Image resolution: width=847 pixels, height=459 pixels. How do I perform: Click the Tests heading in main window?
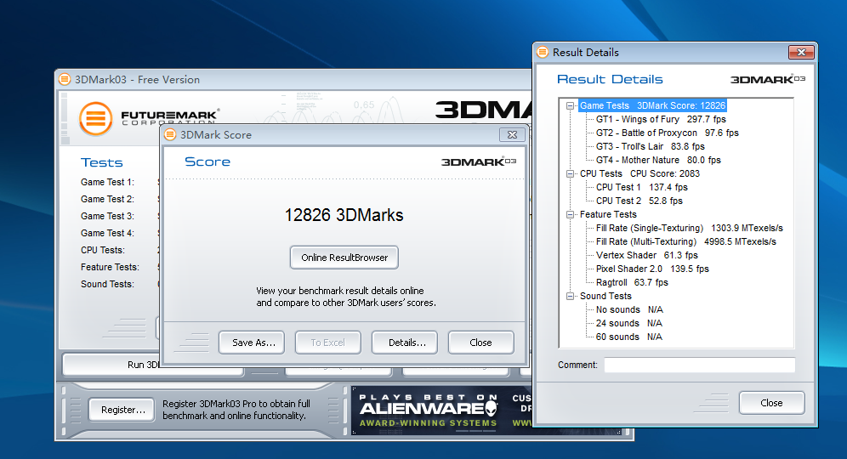click(x=101, y=162)
